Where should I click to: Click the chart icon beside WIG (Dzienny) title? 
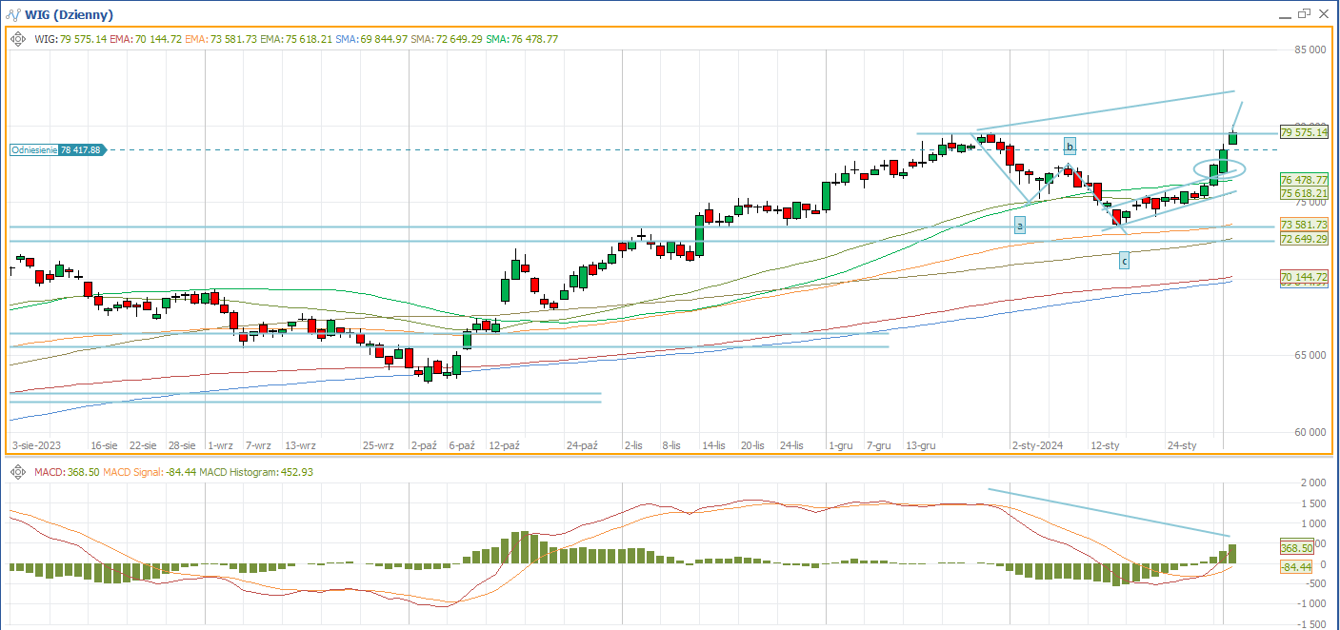pos(12,14)
